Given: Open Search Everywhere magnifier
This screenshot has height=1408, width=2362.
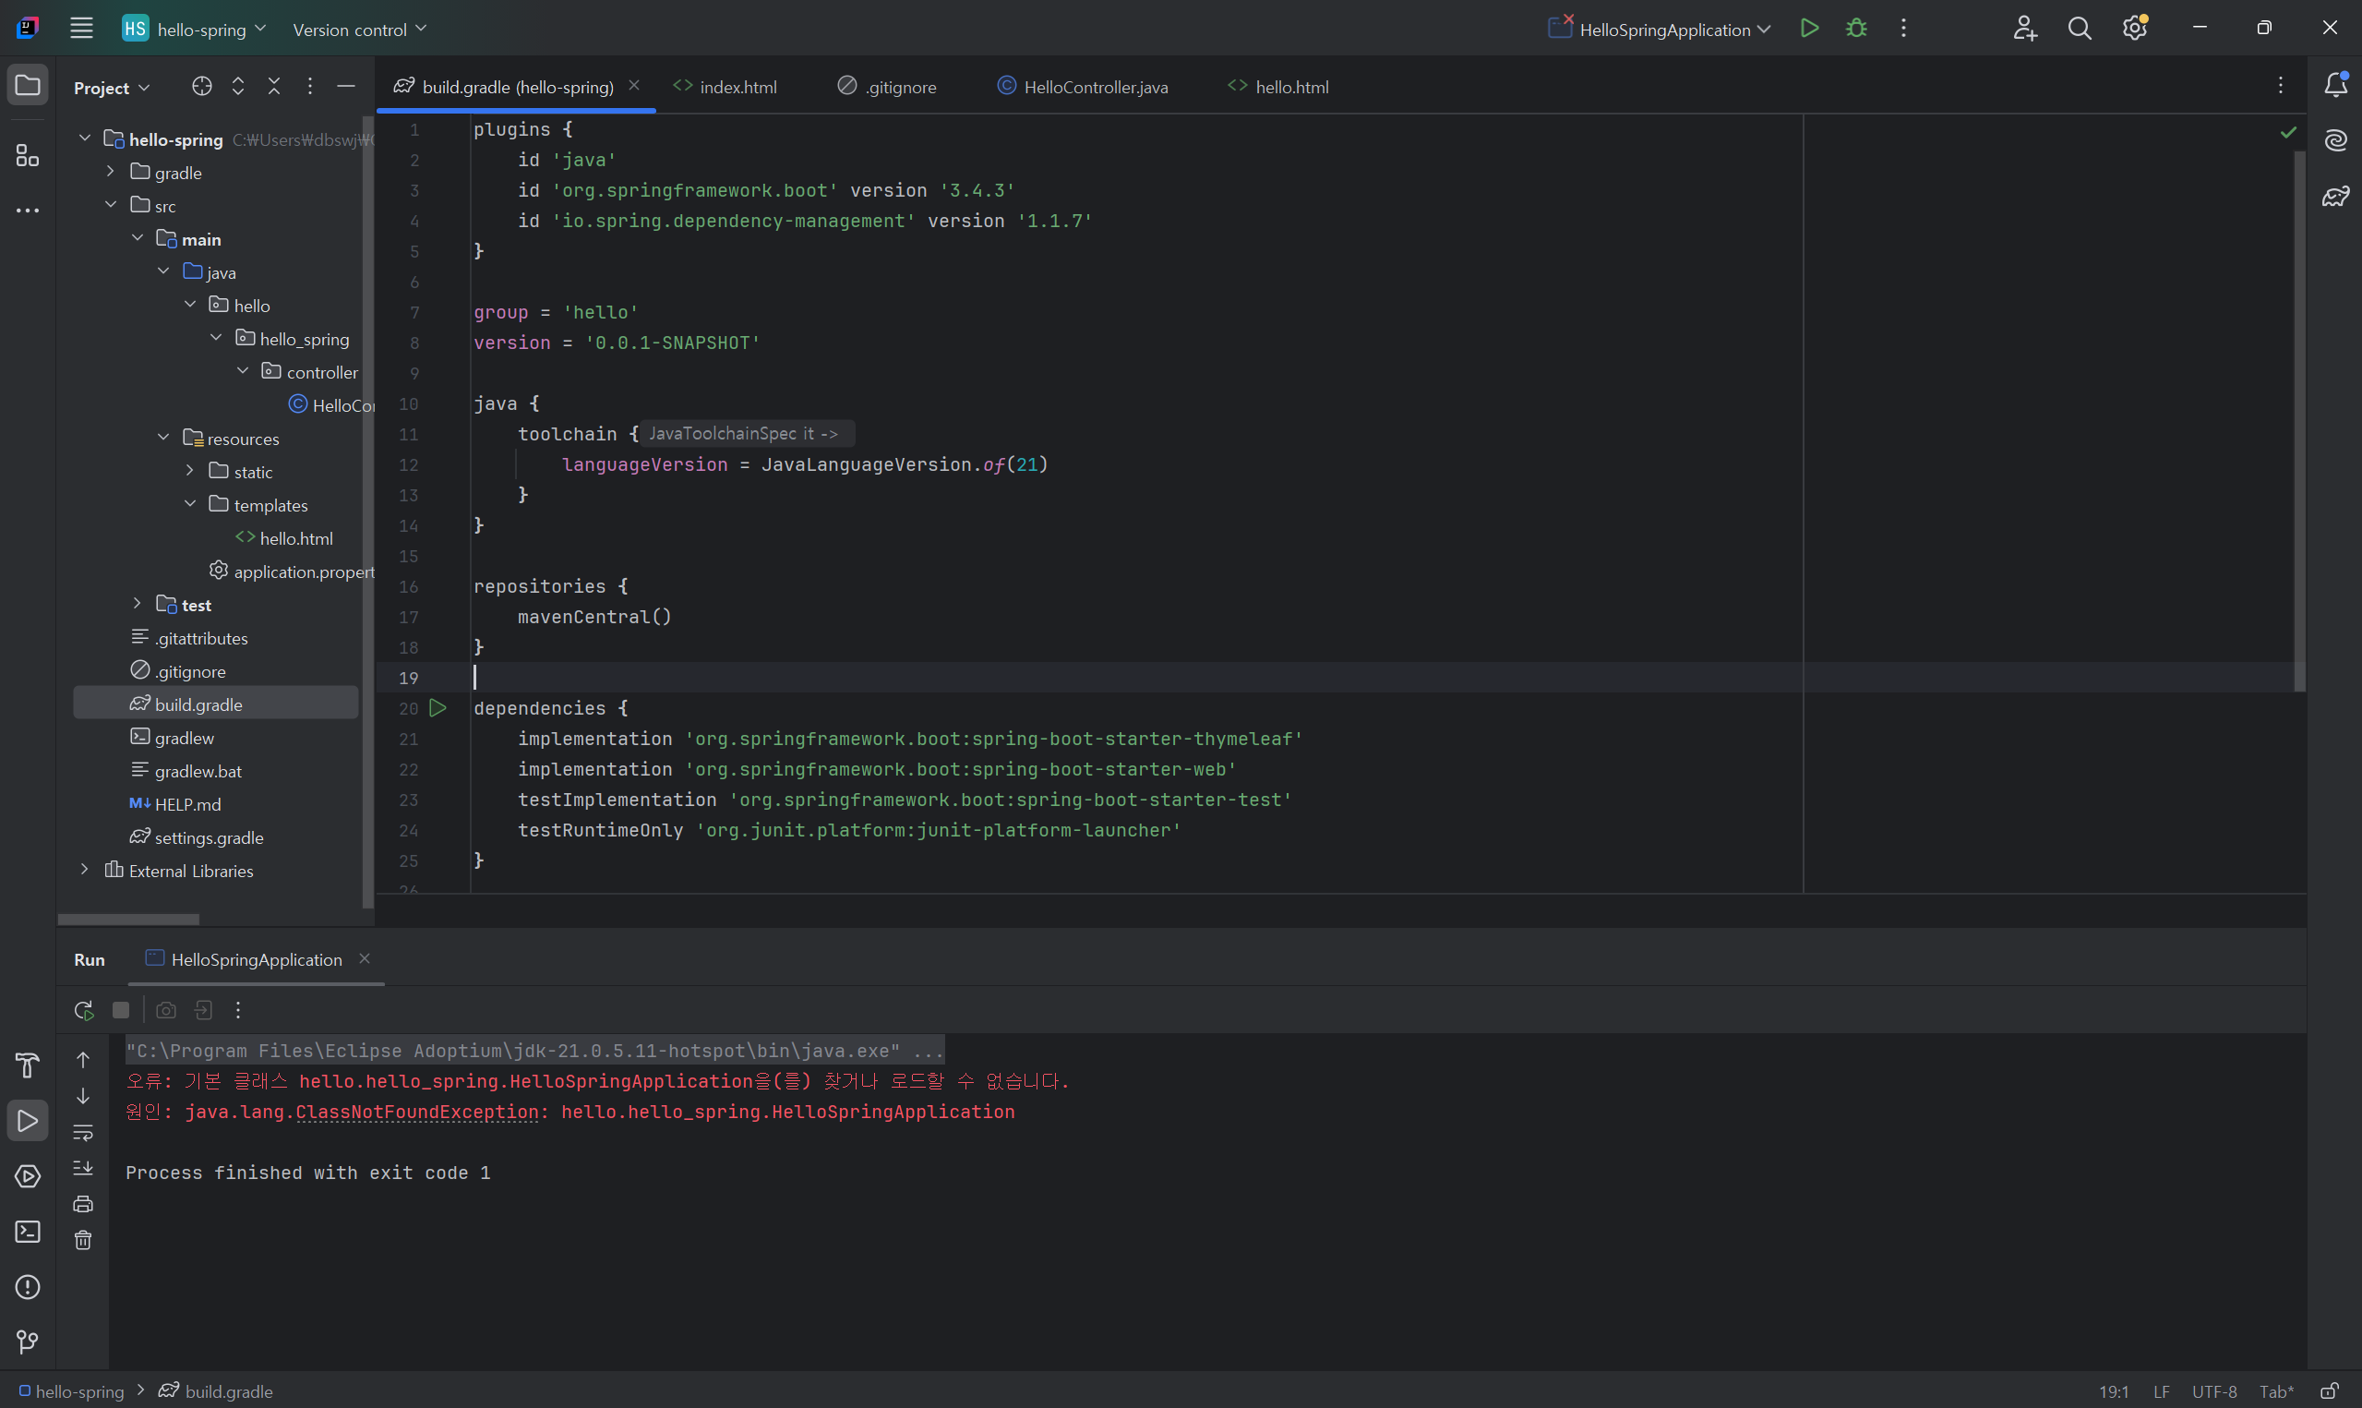Looking at the screenshot, I should click(2080, 29).
